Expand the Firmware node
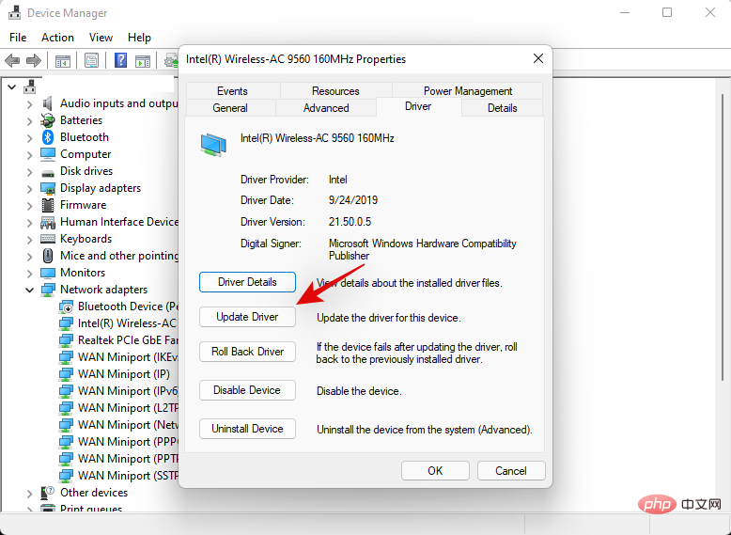The height and width of the screenshot is (535, 731). click(30, 206)
